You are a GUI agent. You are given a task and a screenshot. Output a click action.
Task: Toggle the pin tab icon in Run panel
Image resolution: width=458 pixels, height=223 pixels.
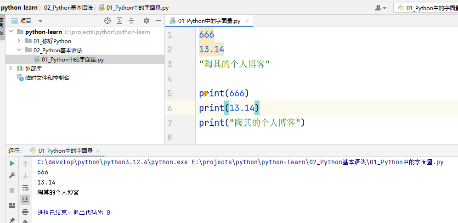pyautogui.click(x=12, y=220)
